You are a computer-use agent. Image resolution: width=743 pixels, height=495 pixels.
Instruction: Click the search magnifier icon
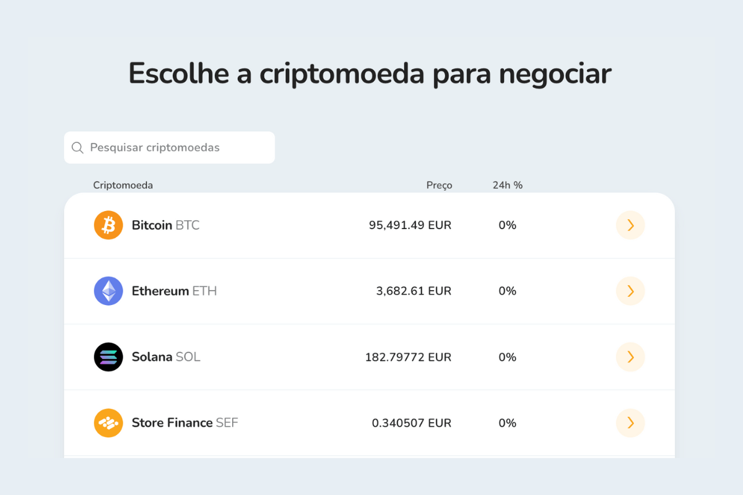tap(77, 147)
